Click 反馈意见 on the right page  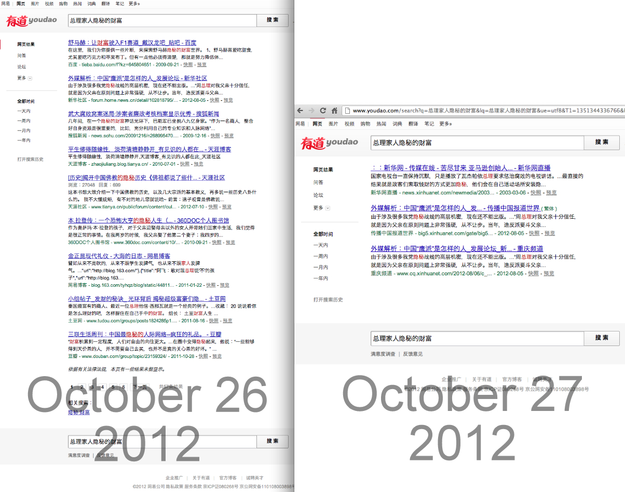click(413, 354)
